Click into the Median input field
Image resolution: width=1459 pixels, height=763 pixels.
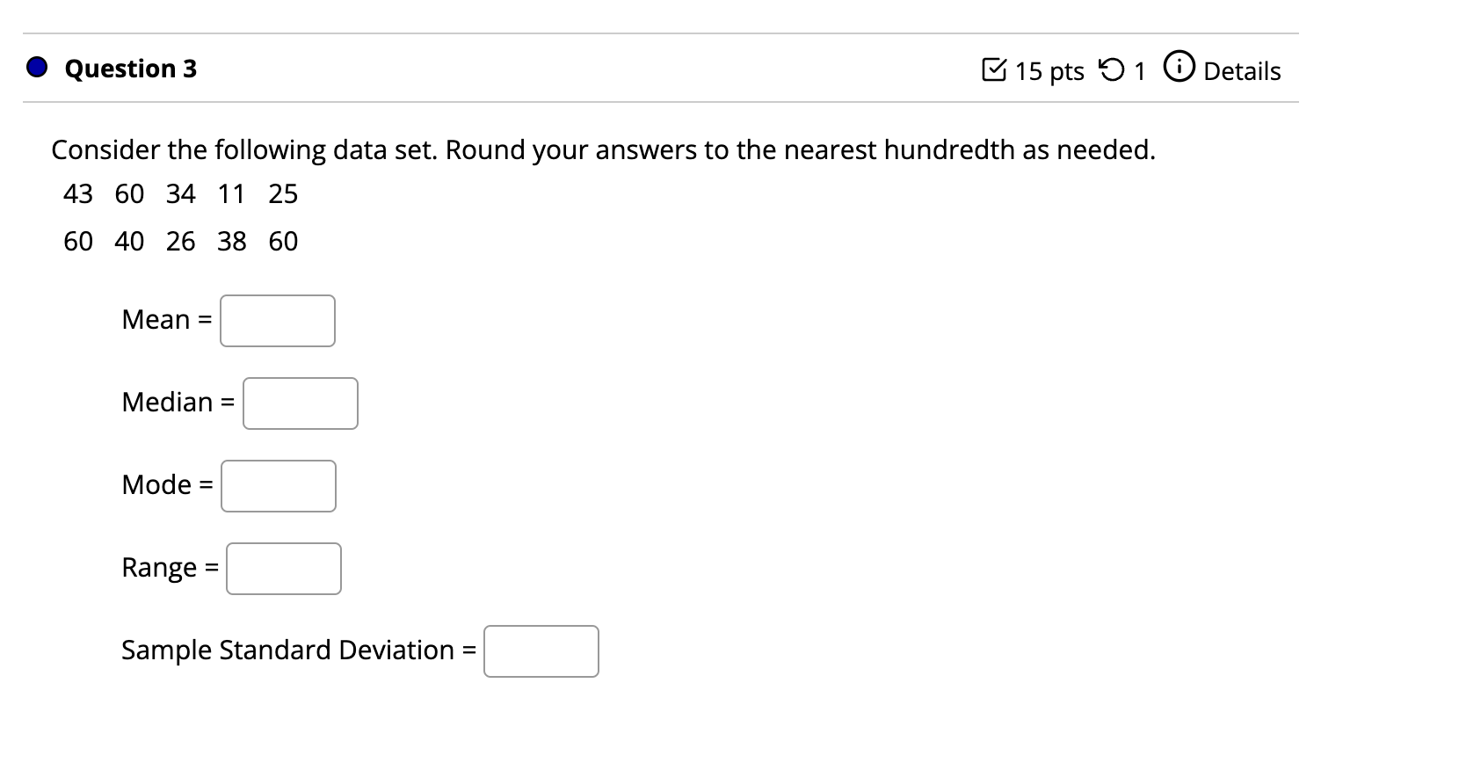pyautogui.click(x=301, y=403)
